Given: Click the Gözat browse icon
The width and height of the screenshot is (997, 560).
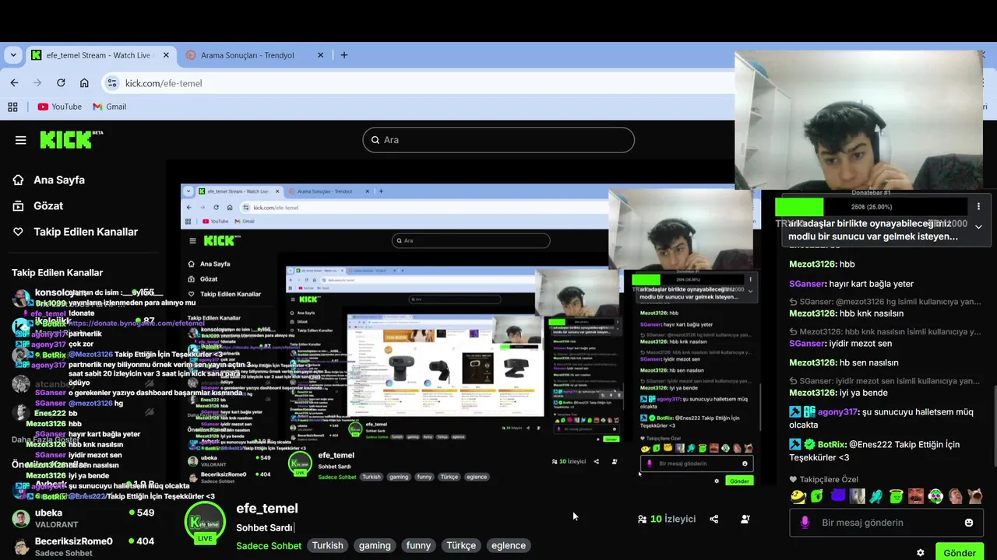Looking at the screenshot, I should [x=18, y=206].
